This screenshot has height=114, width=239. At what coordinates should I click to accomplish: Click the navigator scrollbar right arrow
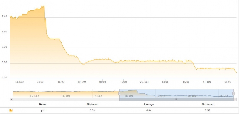[x=235, y=99]
